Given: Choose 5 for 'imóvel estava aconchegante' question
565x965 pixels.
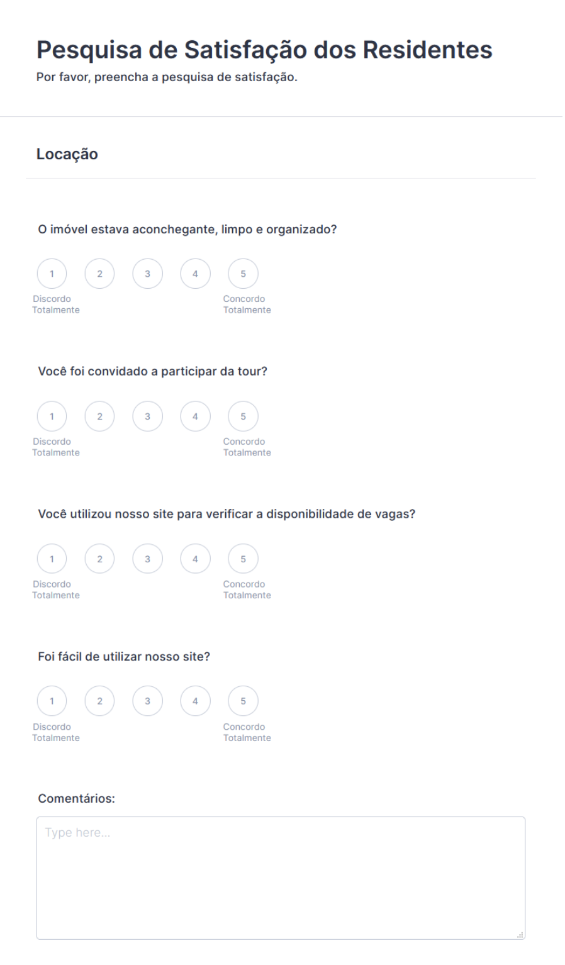Looking at the screenshot, I should (243, 274).
